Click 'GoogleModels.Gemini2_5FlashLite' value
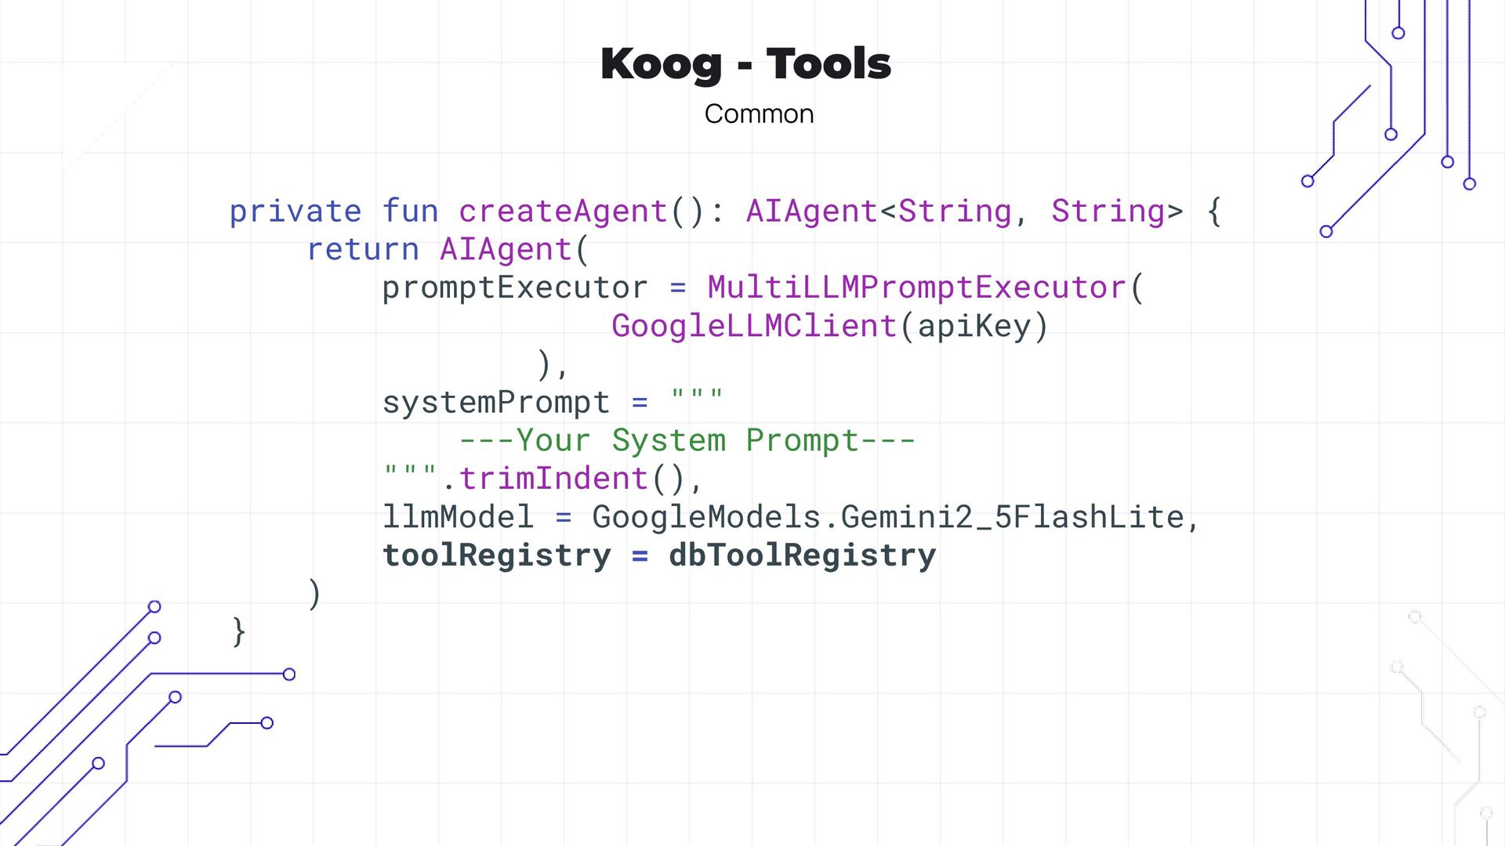 tap(887, 517)
